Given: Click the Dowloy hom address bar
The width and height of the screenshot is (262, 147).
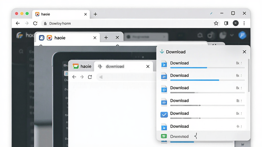Looking at the screenshot, I should click(127, 23).
